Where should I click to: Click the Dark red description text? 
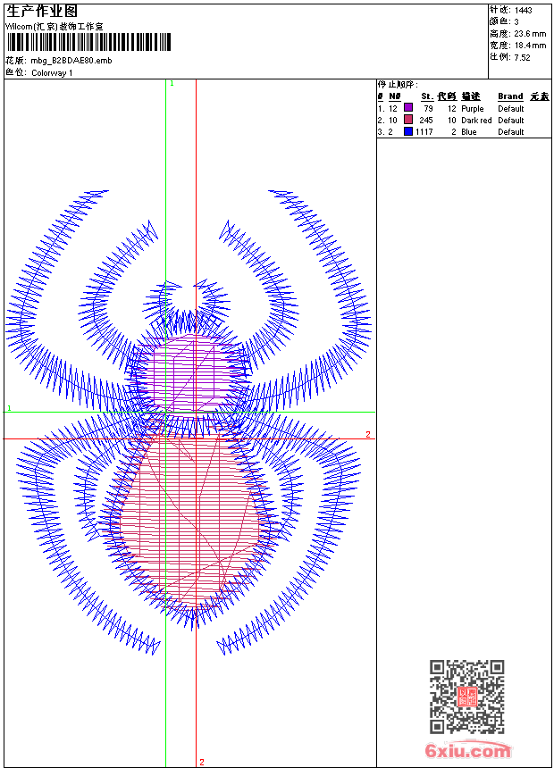(x=476, y=120)
